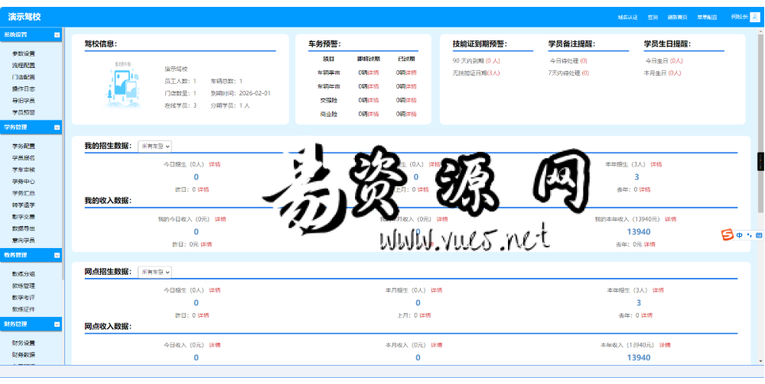Viewport: 765px width, 384px height.
Task: Collapse the 学务管理 sidebar section
Action: point(57,127)
